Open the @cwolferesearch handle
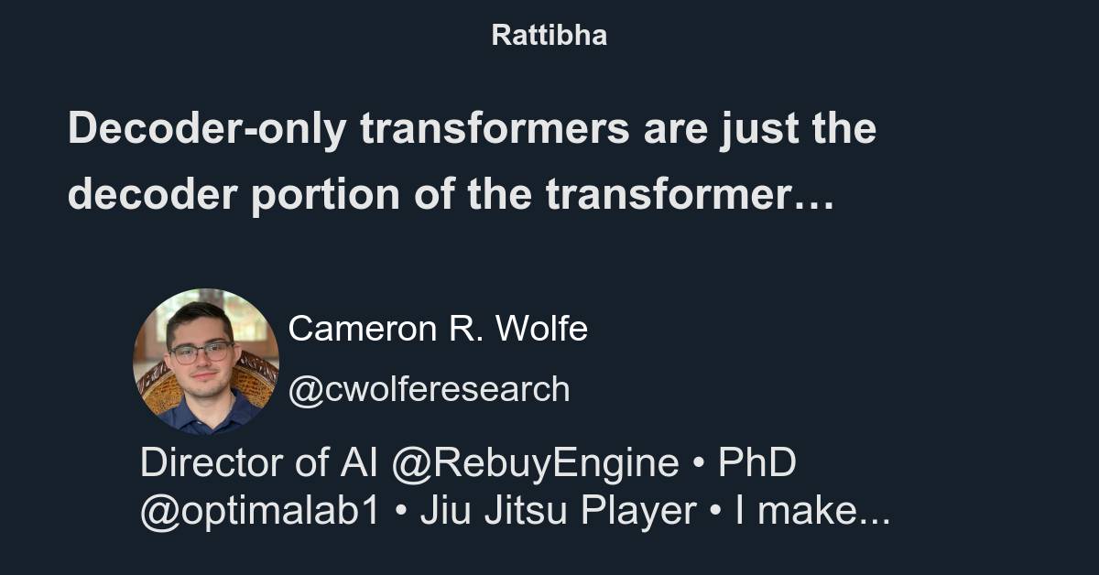Viewport: 1099px width, 575px height. [x=429, y=389]
